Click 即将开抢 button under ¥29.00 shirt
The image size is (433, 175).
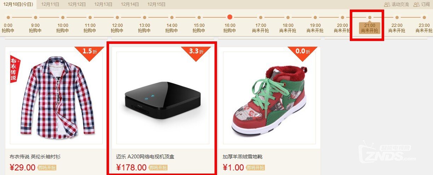(x=47, y=168)
